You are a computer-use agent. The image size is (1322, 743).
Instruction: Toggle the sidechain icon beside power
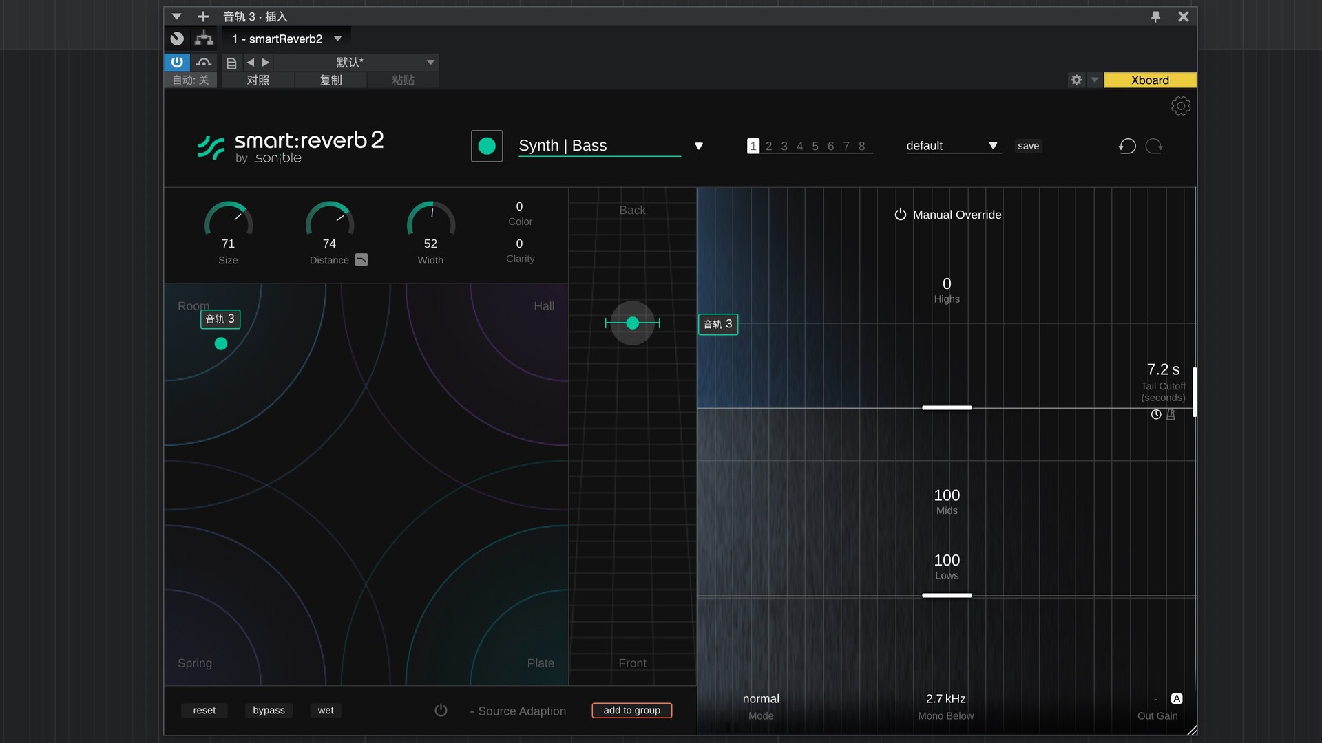click(x=204, y=62)
